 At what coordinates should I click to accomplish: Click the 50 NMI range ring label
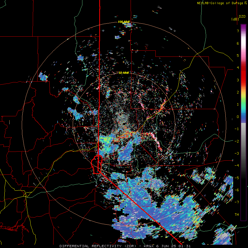click(124, 73)
